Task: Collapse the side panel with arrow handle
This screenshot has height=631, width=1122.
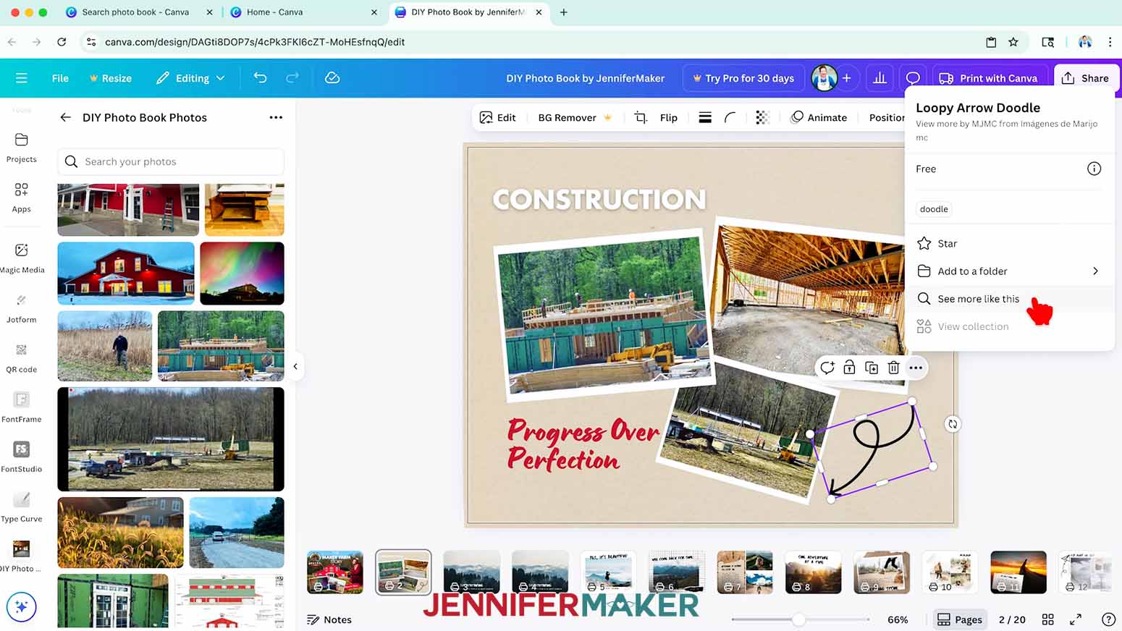Action: click(295, 366)
